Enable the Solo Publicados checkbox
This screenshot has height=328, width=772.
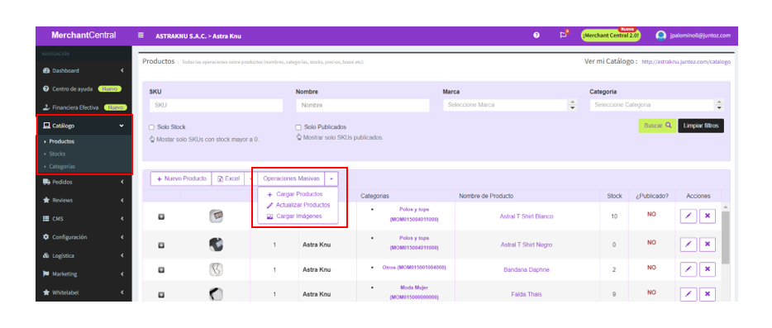pyautogui.click(x=298, y=127)
